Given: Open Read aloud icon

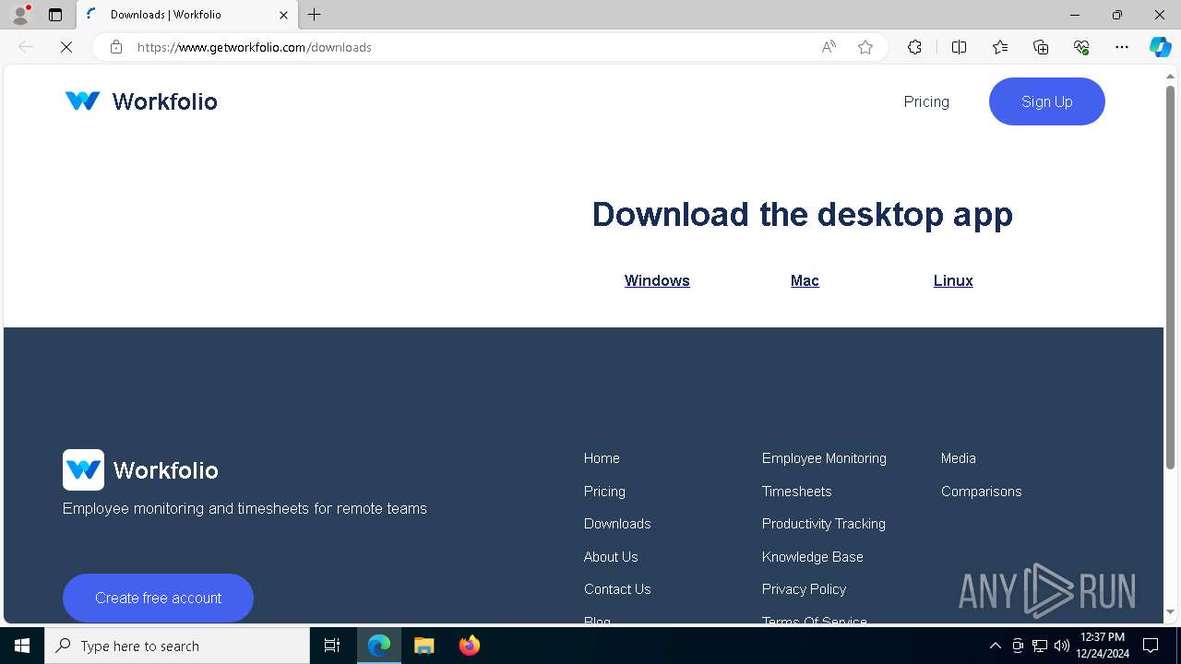Looking at the screenshot, I should tap(829, 47).
